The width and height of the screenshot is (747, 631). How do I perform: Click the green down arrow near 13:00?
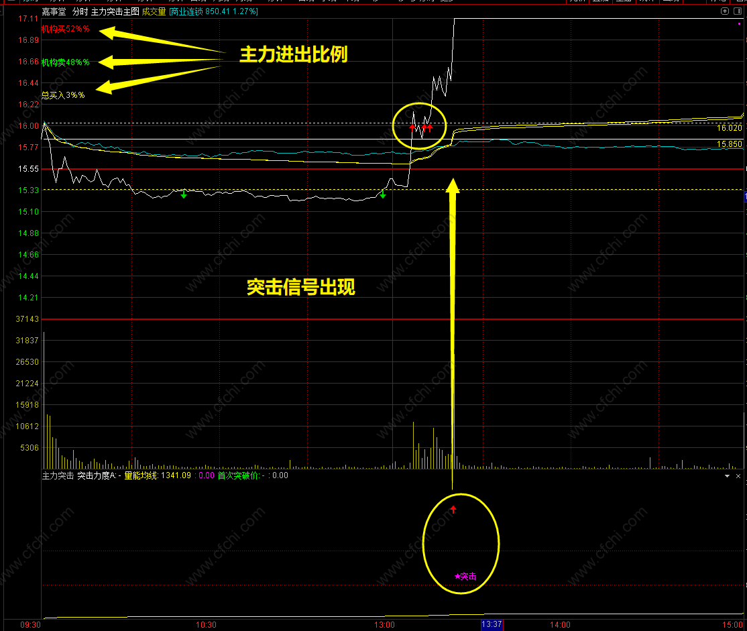(x=382, y=194)
